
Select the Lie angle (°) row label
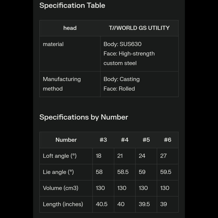click(x=58, y=172)
